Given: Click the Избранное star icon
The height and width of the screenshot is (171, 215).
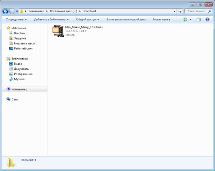Looking at the screenshot, I should point(8,28).
